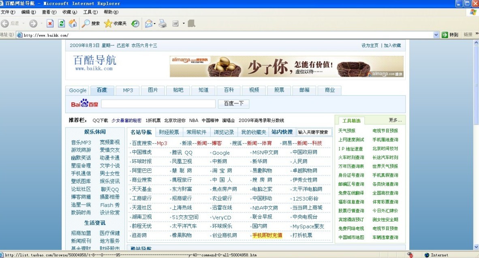Open the 编辑(E) menu
Viewport: 479px width, 258px height.
click(28, 12)
